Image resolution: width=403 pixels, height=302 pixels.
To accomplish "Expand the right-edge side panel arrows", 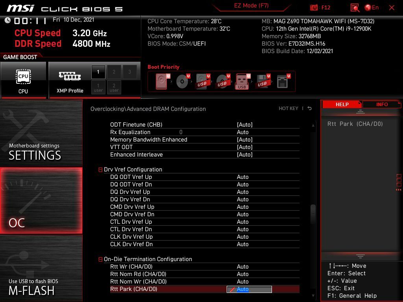I will [x=399, y=190].
